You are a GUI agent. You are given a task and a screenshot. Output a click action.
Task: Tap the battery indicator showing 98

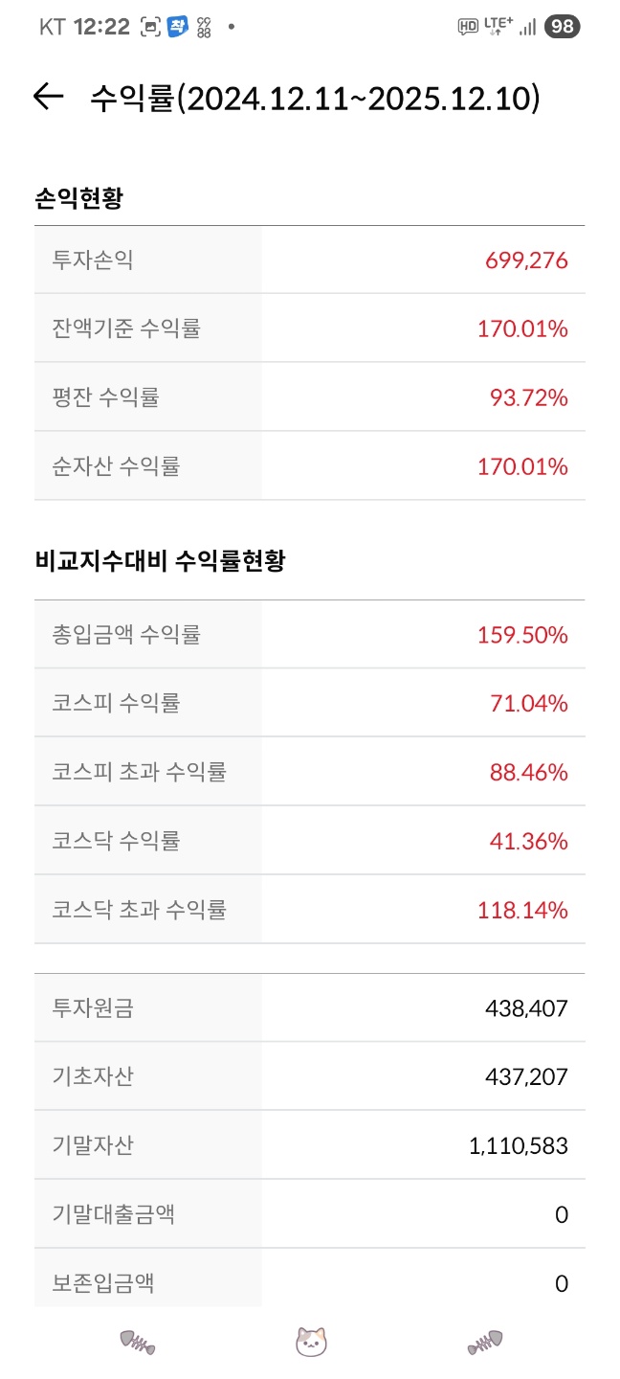point(562,27)
